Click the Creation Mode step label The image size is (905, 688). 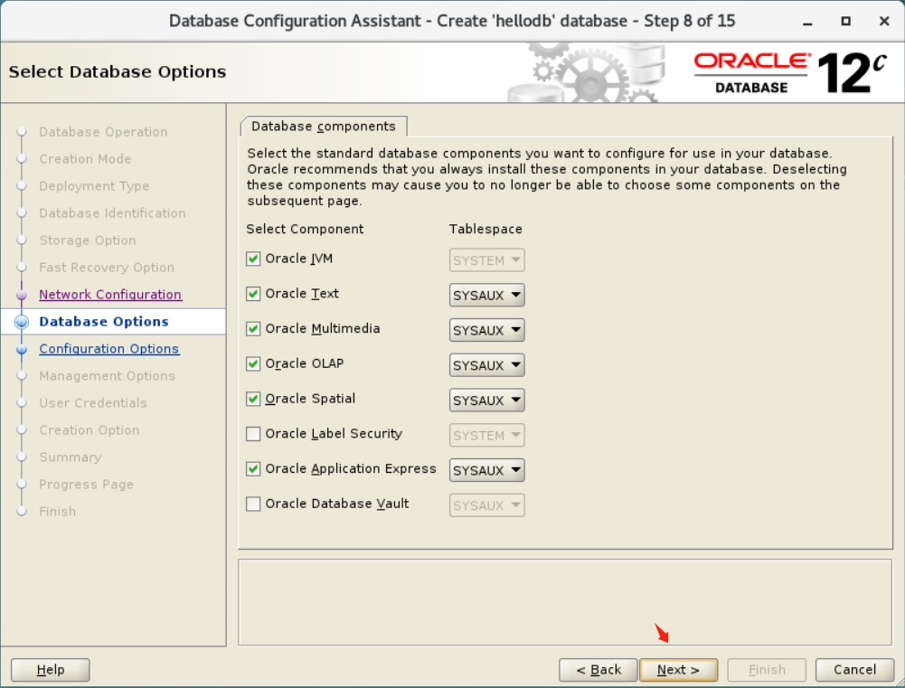tap(85, 159)
